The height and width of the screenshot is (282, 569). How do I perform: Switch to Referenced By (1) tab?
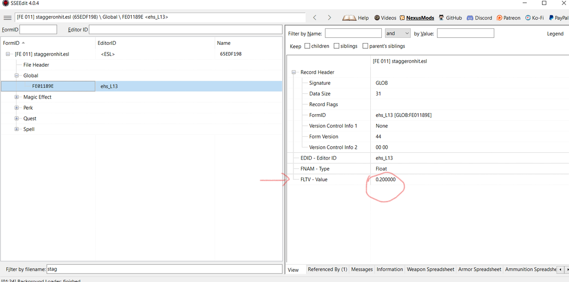327,270
